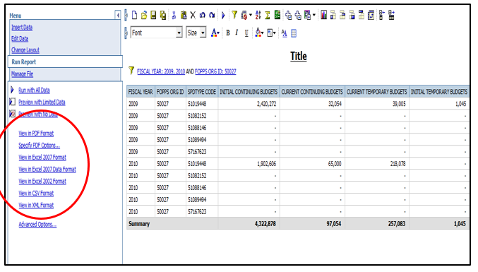Viewport: 478px width, 272px height.
Task: Open Advanced Options link
Action: click(37, 225)
